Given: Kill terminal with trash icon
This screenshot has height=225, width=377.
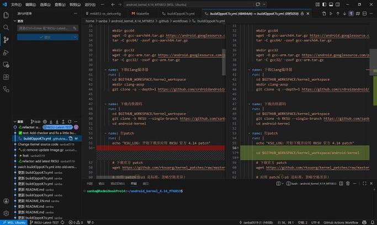Looking at the screenshot, I should 348,184.
